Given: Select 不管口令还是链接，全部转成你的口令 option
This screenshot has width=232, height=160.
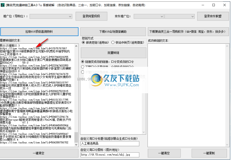Looking at the screenshot, I should [x=107, y=67].
